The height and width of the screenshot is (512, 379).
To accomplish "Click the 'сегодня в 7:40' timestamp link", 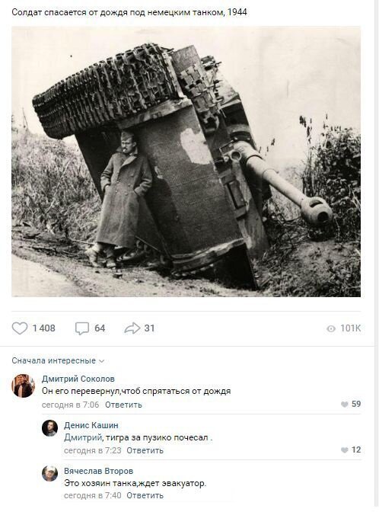I will click(x=93, y=496).
